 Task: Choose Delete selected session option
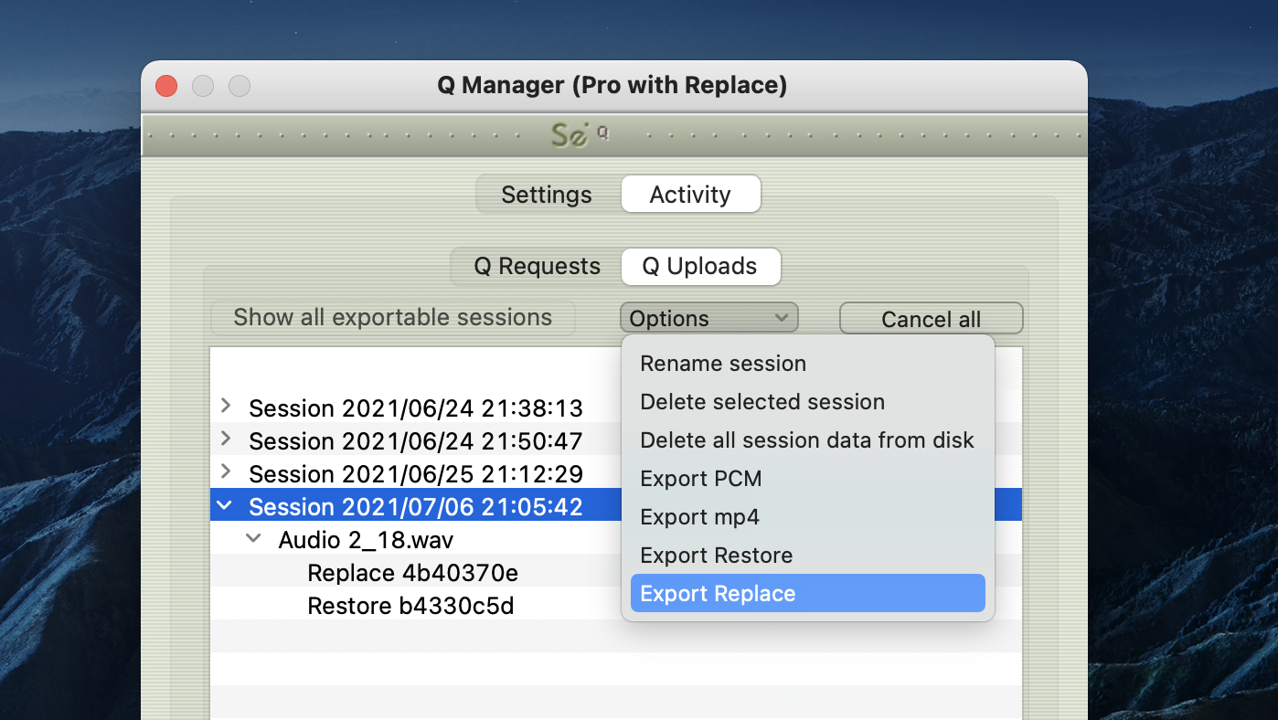(x=762, y=402)
